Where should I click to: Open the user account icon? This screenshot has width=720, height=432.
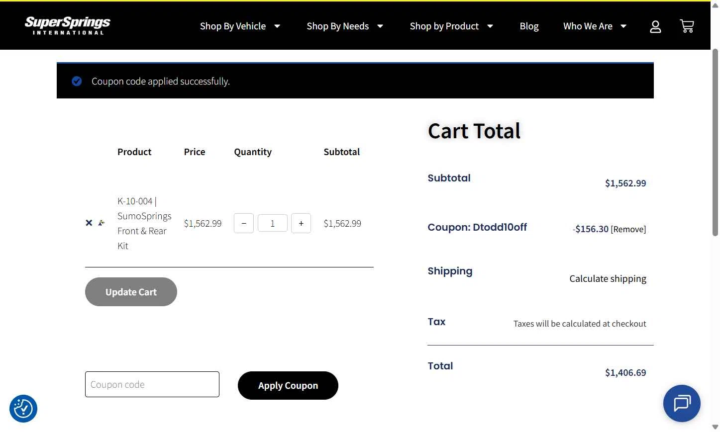(655, 26)
